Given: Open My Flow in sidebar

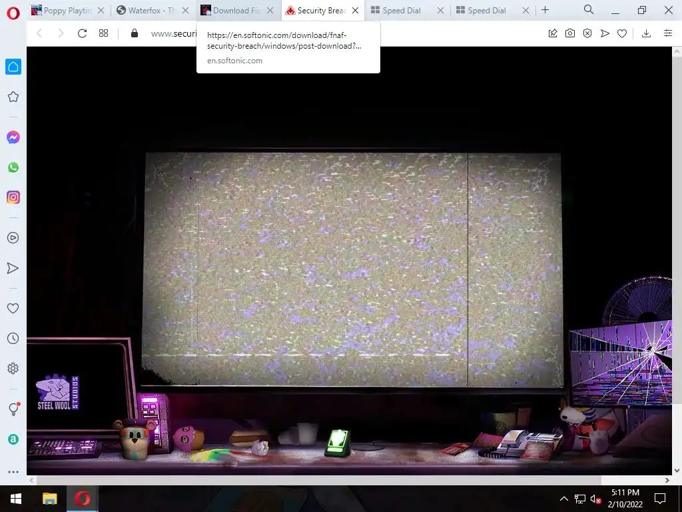Looking at the screenshot, I should tap(13, 268).
